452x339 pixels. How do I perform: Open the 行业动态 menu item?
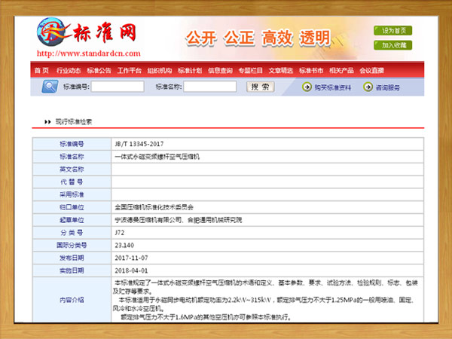pos(69,70)
